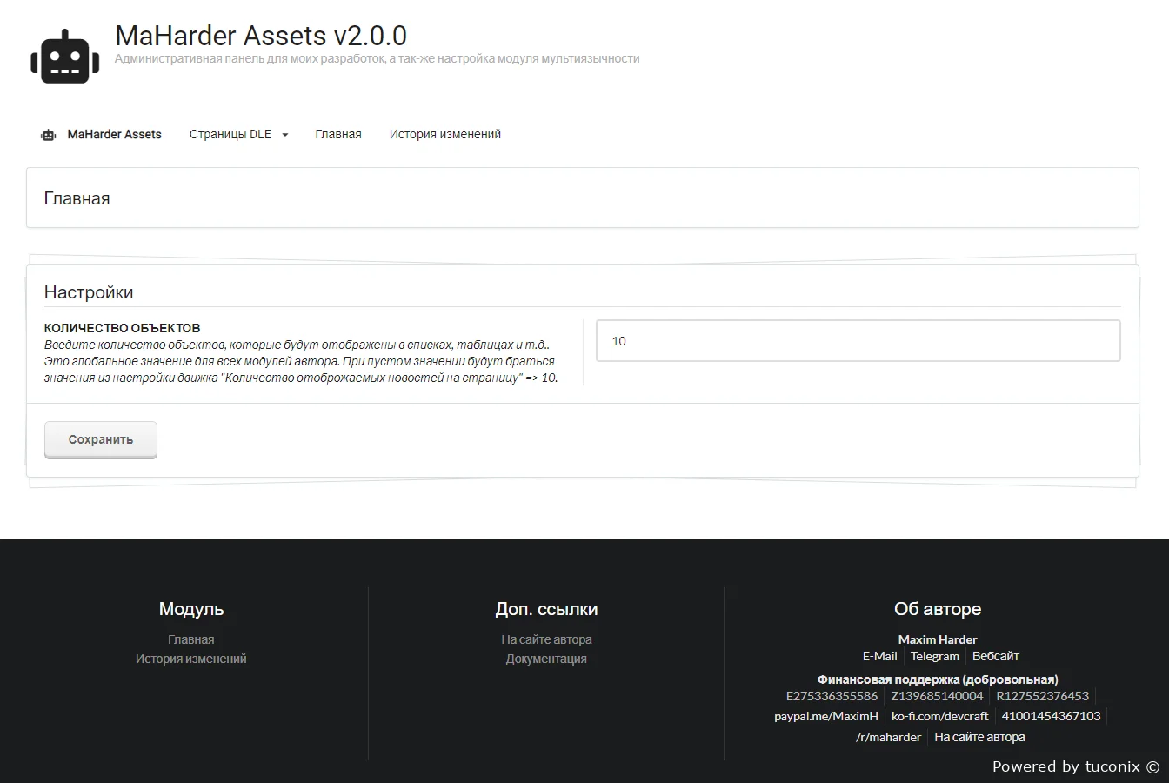The image size is (1169, 783).
Task: Open footer История изменений link
Action: [x=190, y=659]
